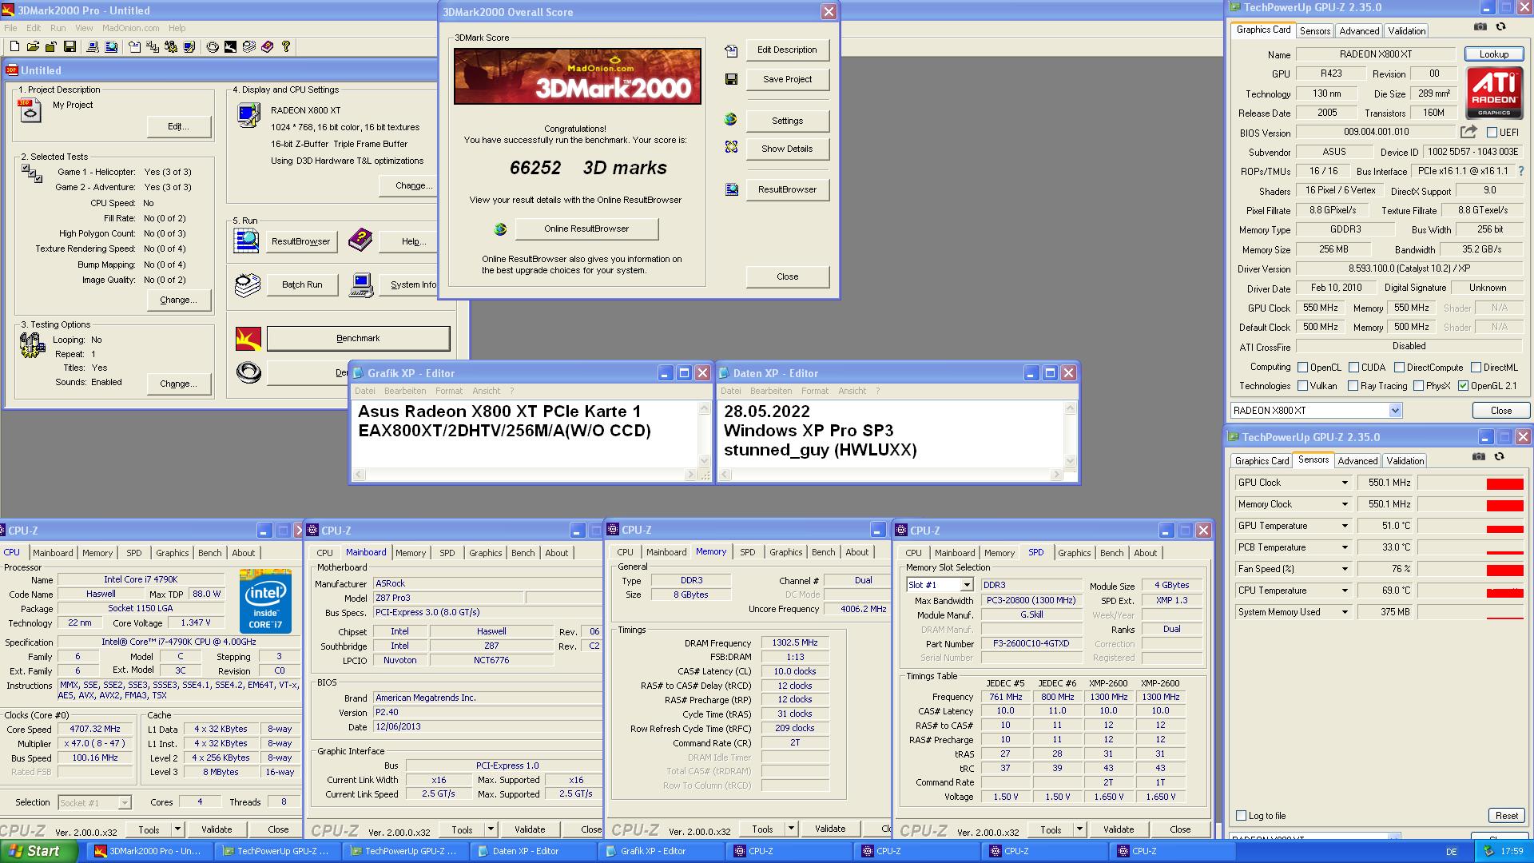Open the CPU Temperature sensor dropdown
This screenshot has height=863, width=1534.
click(1345, 591)
